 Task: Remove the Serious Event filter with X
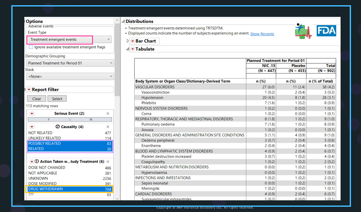(108, 113)
